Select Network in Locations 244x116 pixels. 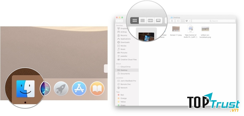122,88
